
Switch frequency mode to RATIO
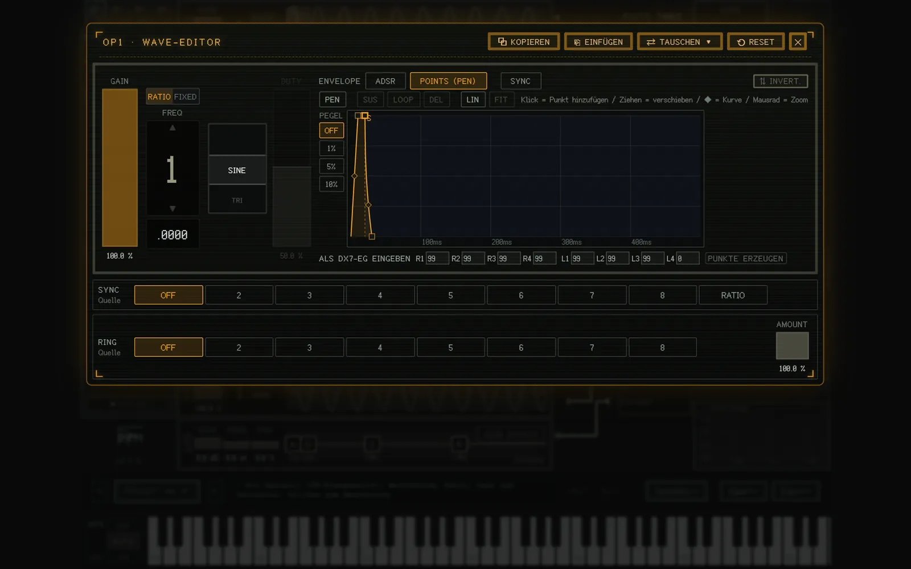[159, 97]
